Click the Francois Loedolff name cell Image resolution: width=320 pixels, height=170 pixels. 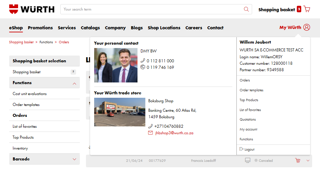point(203,160)
